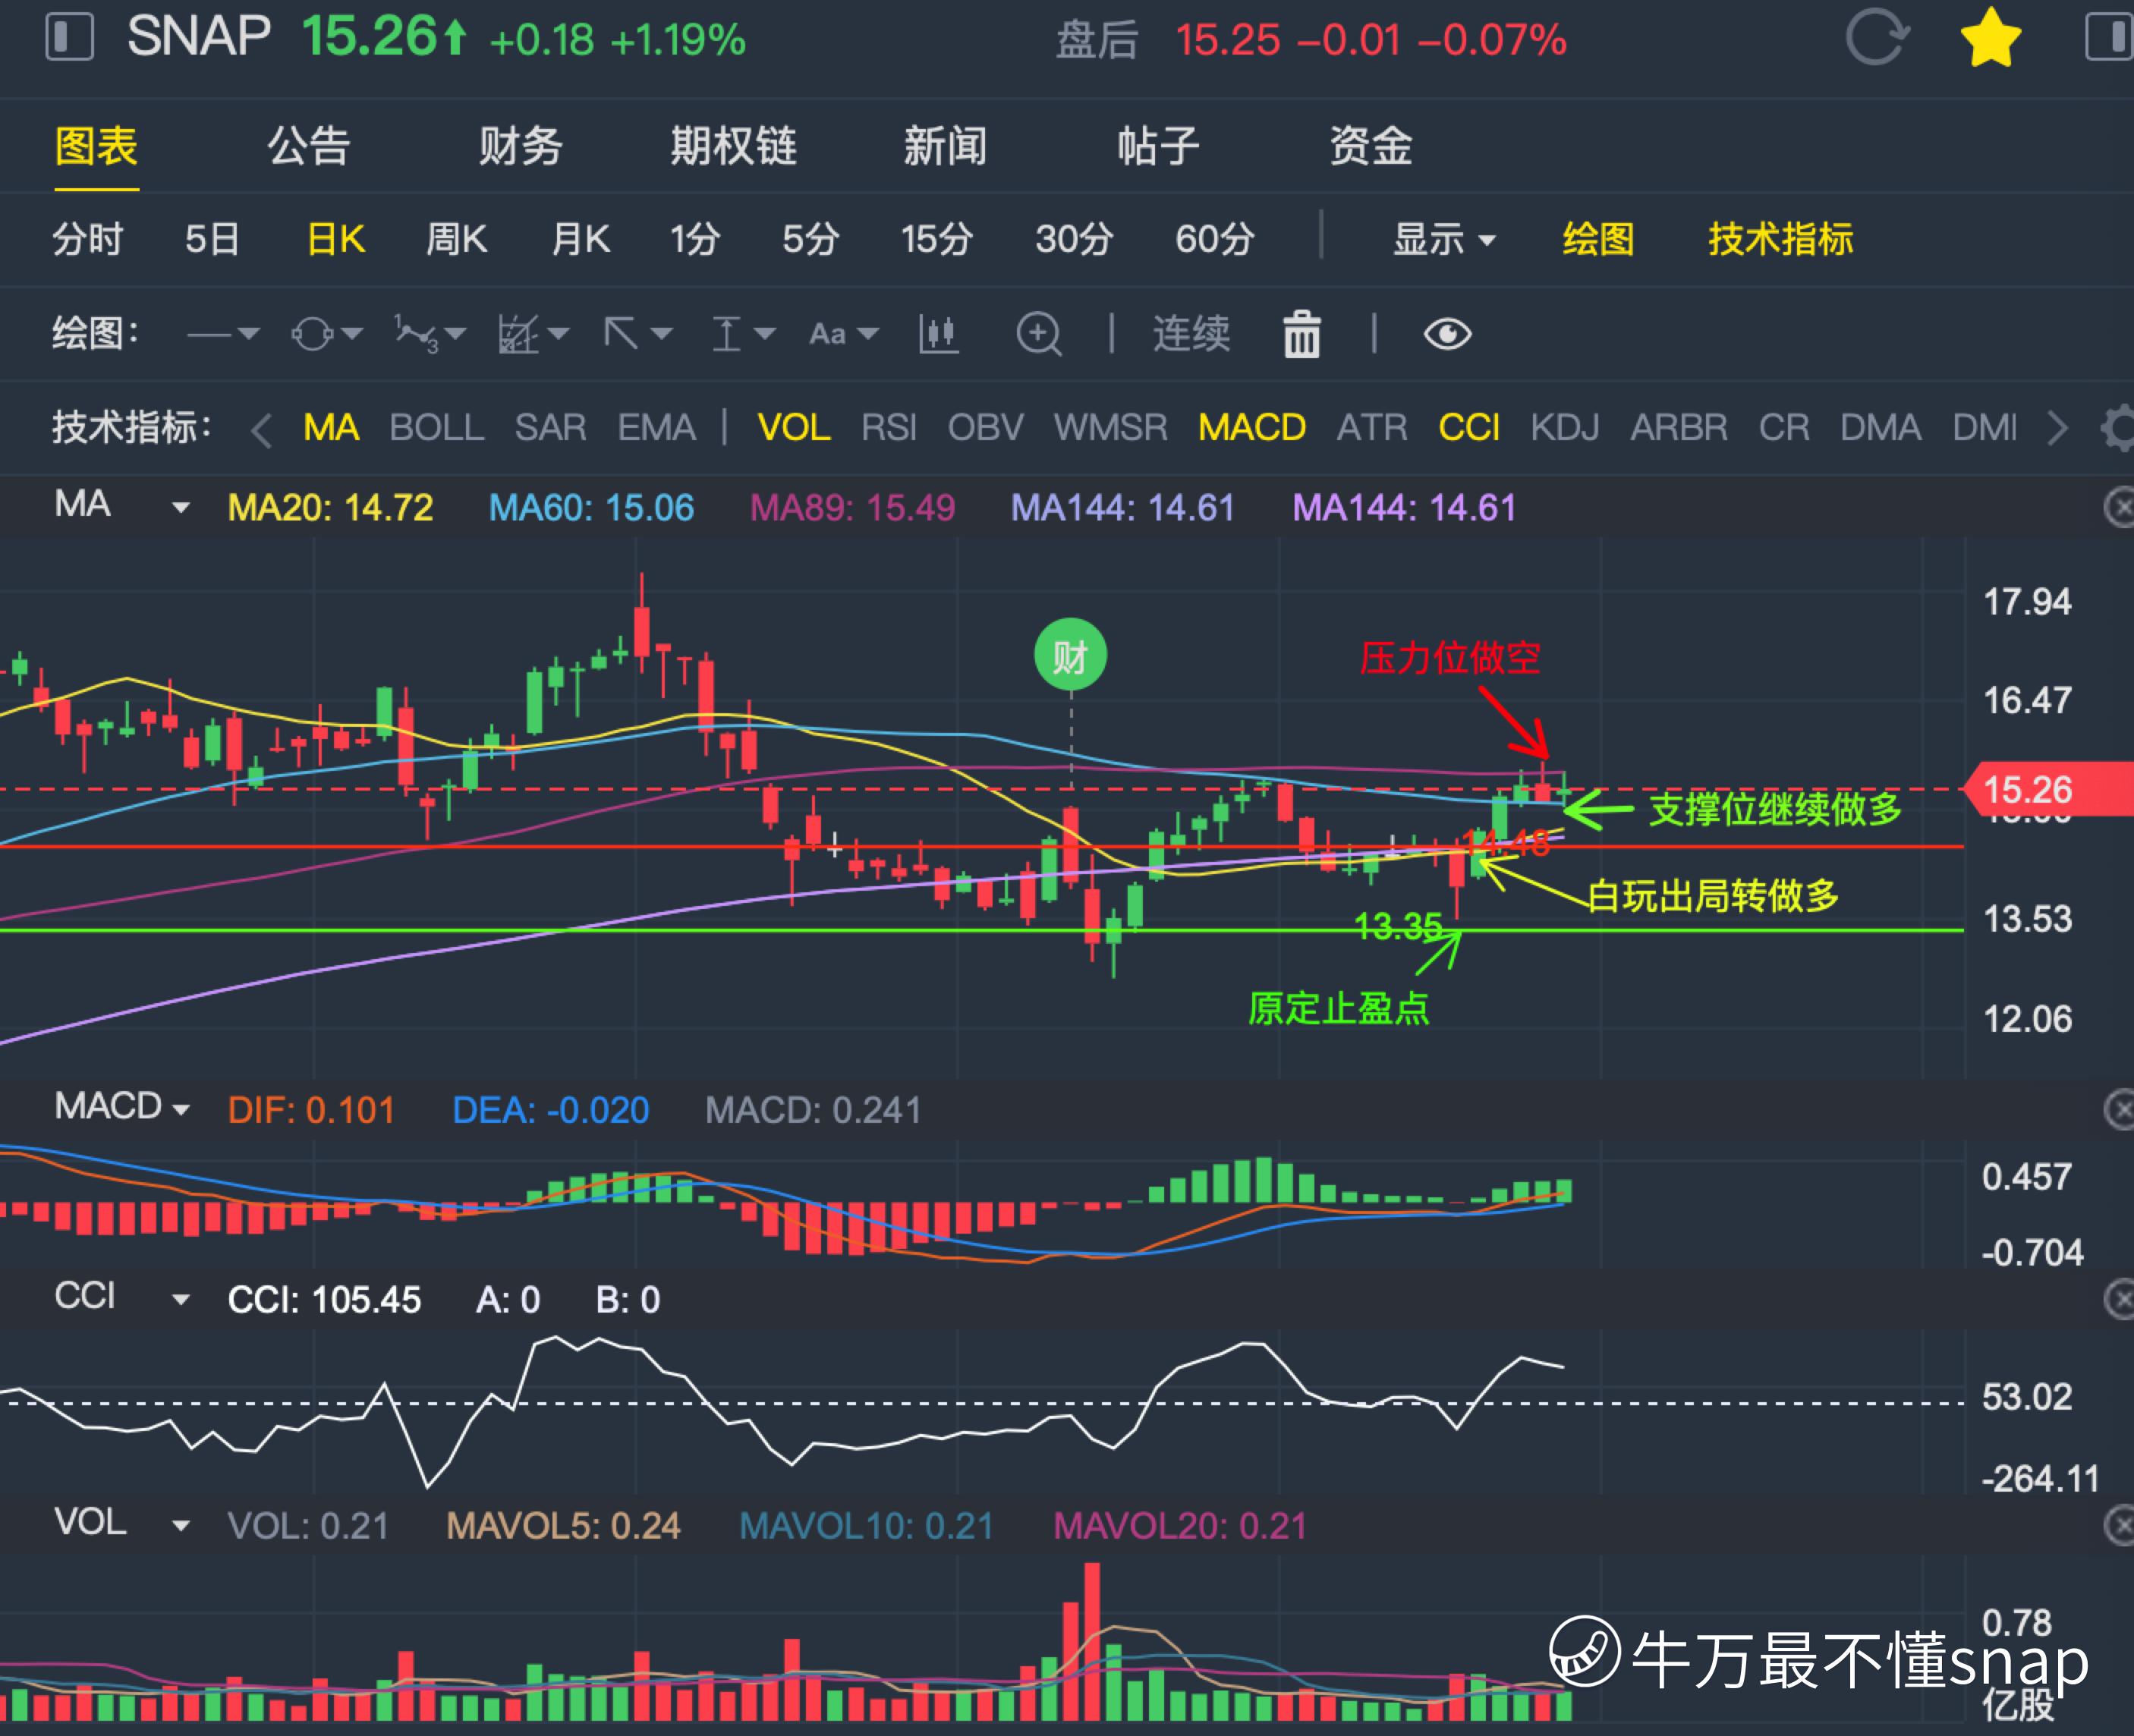Select the 周K weekly timeframe
The height and width of the screenshot is (1736, 2134).
tap(456, 240)
